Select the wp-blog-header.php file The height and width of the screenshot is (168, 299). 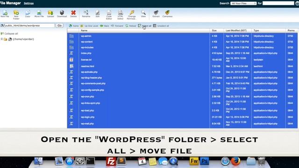(182, 78)
